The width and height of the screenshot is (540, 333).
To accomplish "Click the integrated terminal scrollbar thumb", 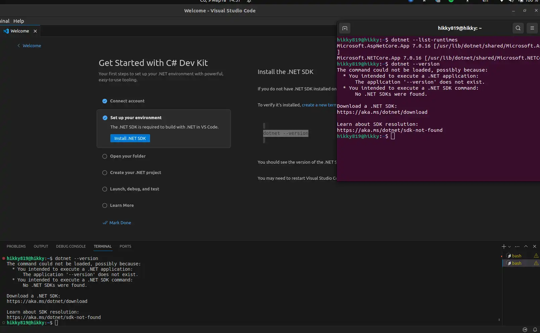I will tap(499, 320).
